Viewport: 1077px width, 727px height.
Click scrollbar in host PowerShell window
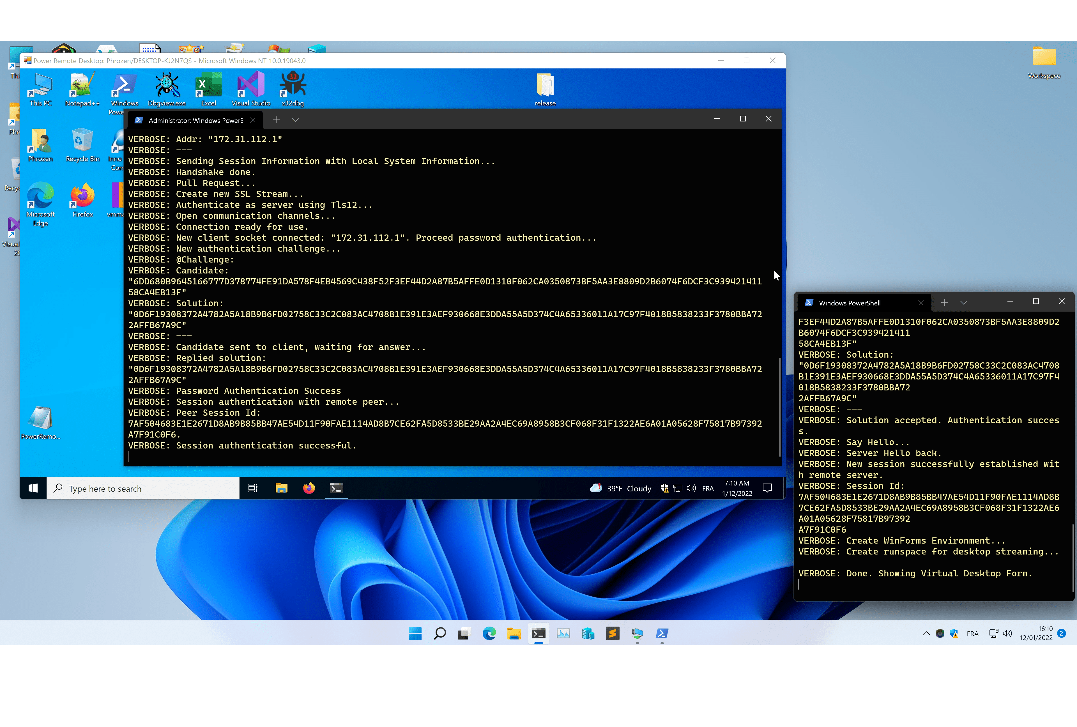[x=1073, y=557]
